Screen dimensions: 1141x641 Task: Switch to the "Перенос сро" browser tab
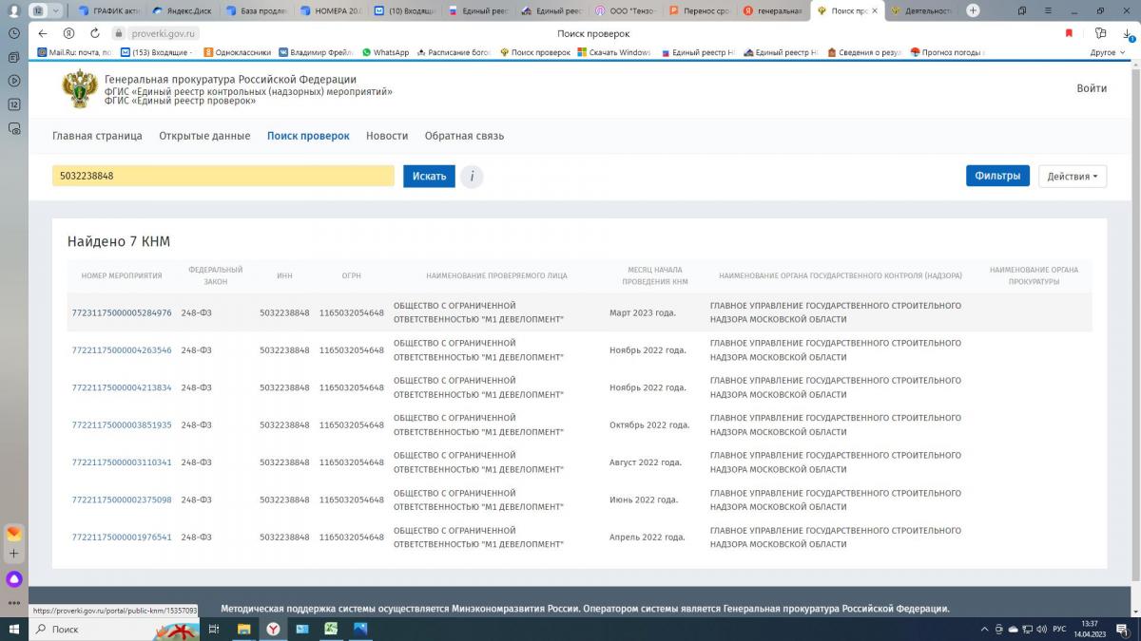699,10
